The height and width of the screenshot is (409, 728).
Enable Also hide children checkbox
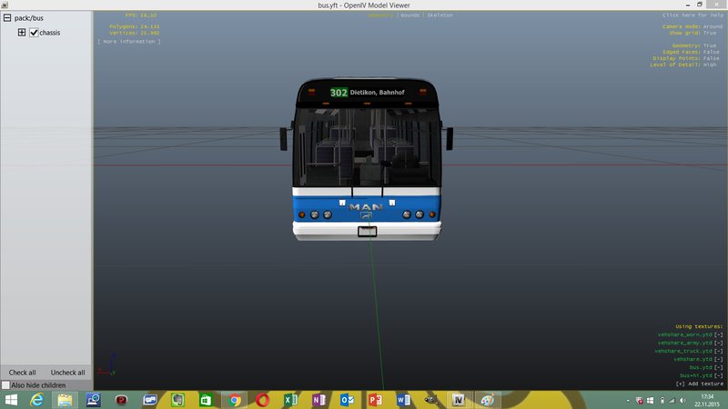click(5, 384)
